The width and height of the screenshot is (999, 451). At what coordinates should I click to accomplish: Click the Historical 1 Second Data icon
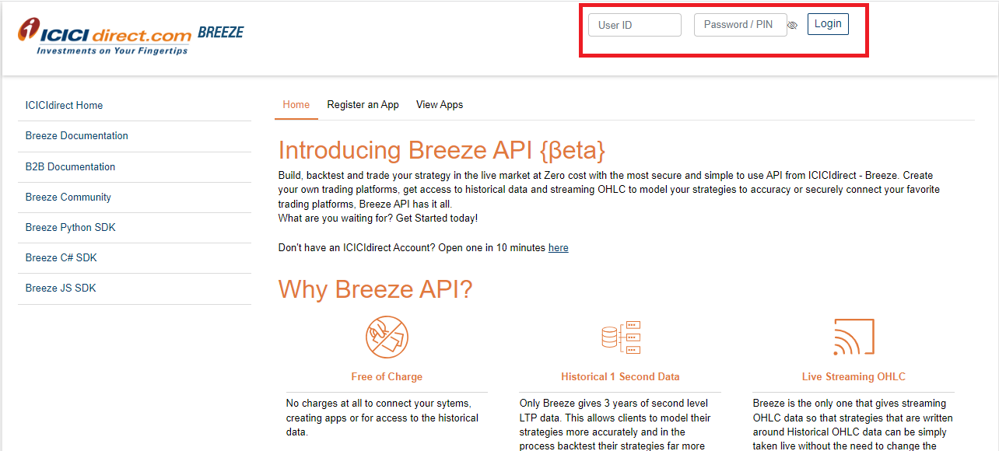point(620,337)
